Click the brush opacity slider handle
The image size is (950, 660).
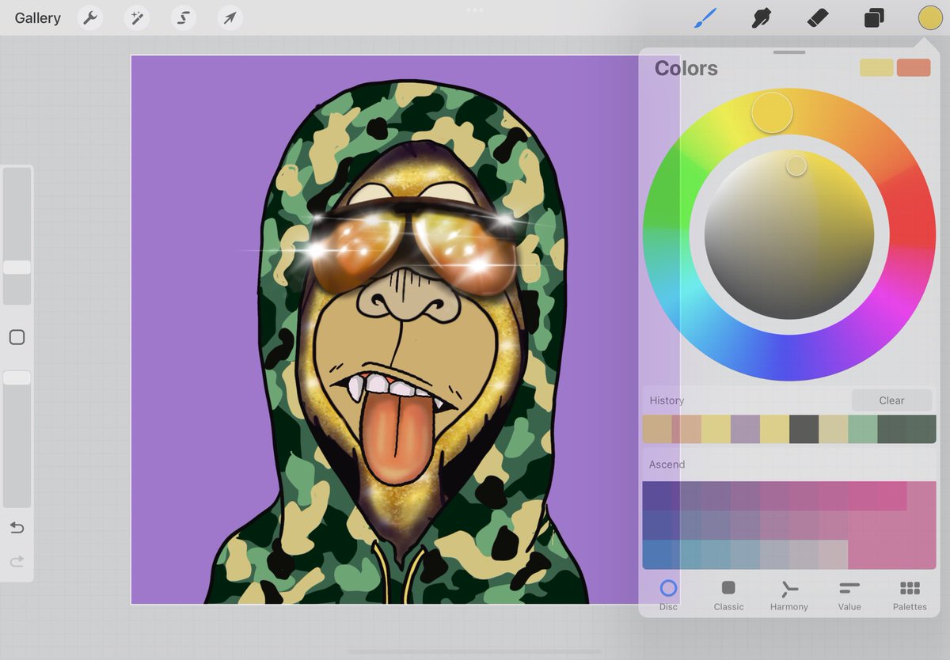(17, 378)
